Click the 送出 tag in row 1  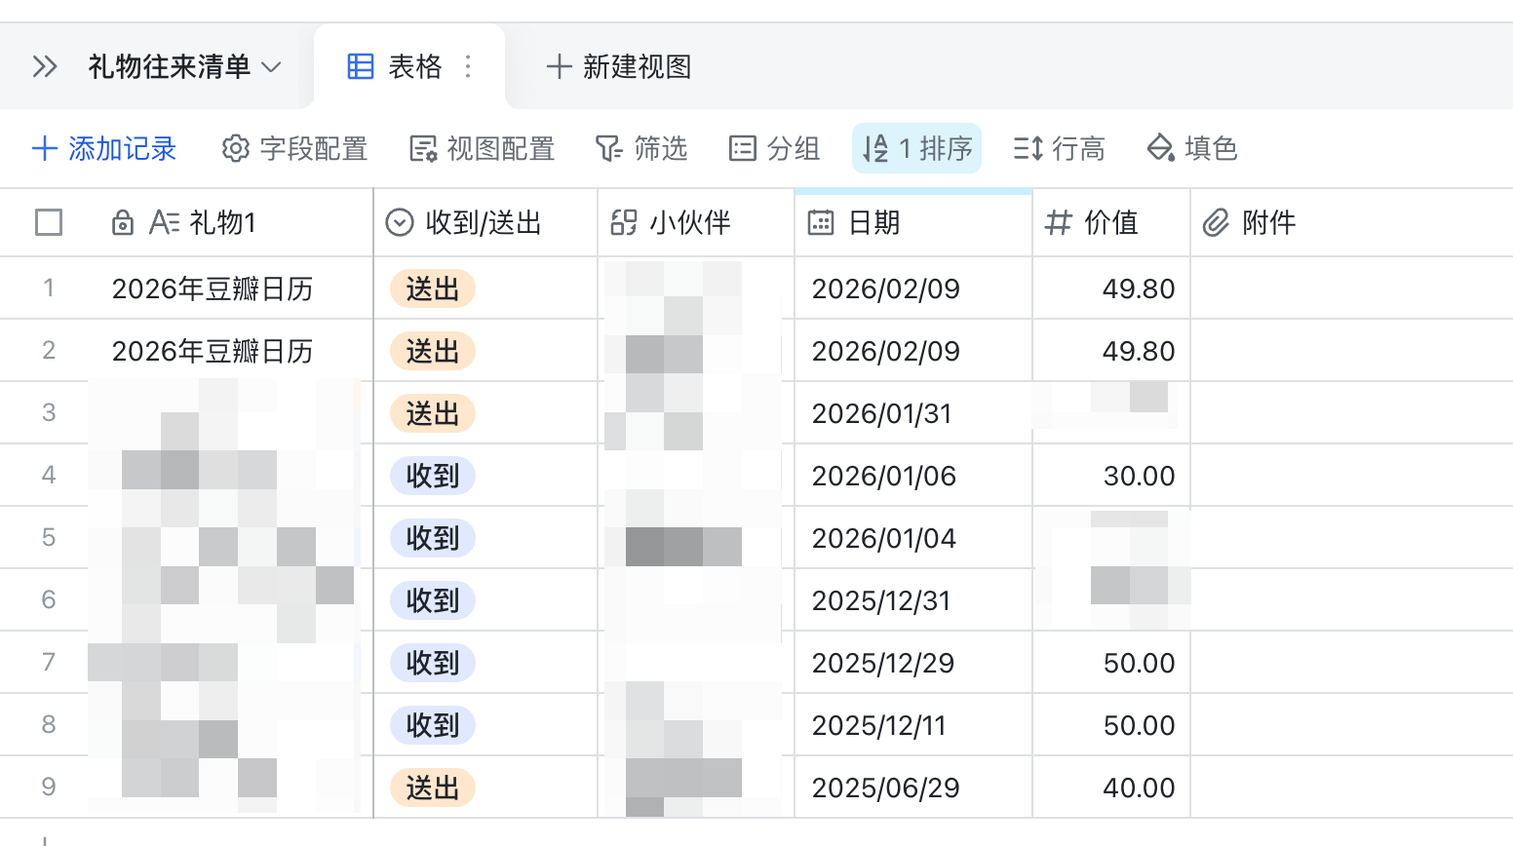click(x=432, y=289)
